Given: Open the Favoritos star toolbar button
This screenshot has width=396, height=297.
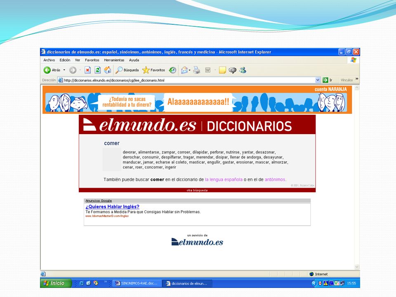Looking at the screenshot, I should (x=153, y=70).
